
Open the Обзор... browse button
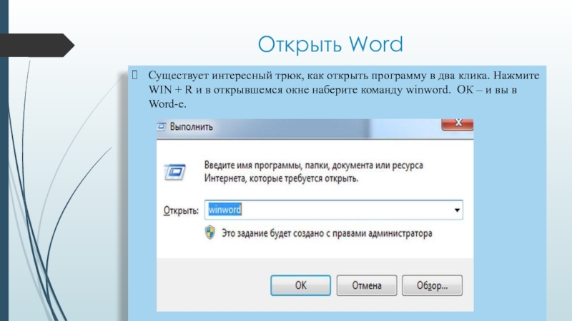pos(433,285)
